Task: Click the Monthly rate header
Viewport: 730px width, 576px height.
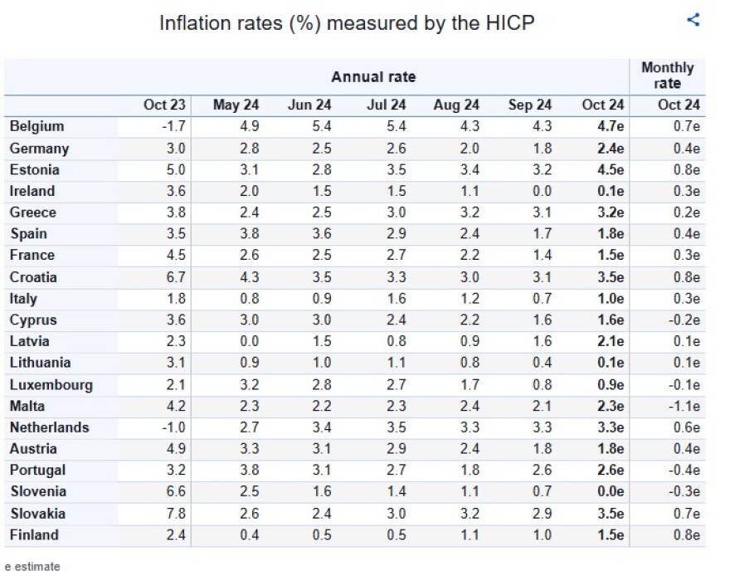Action: tap(668, 76)
